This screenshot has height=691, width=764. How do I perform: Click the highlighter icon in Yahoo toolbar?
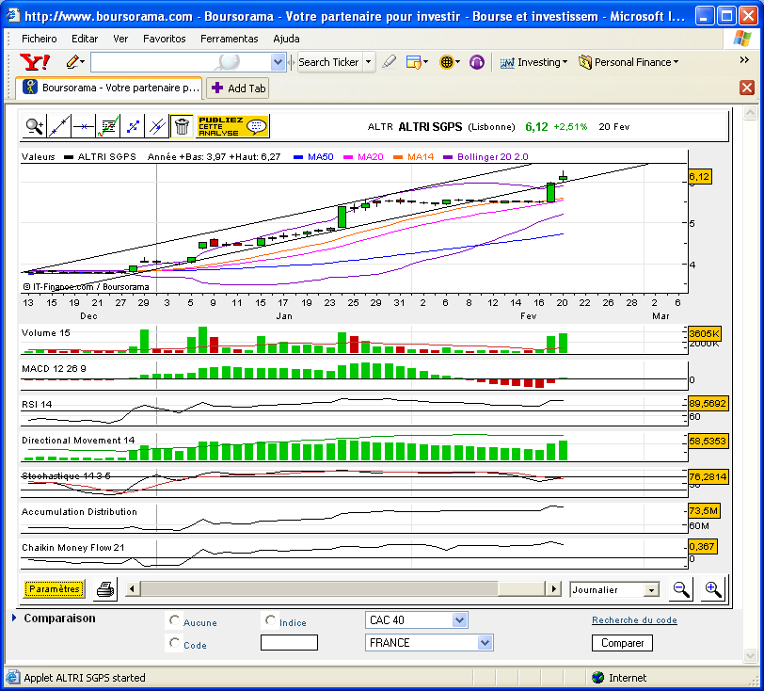[x=389, y=62]
